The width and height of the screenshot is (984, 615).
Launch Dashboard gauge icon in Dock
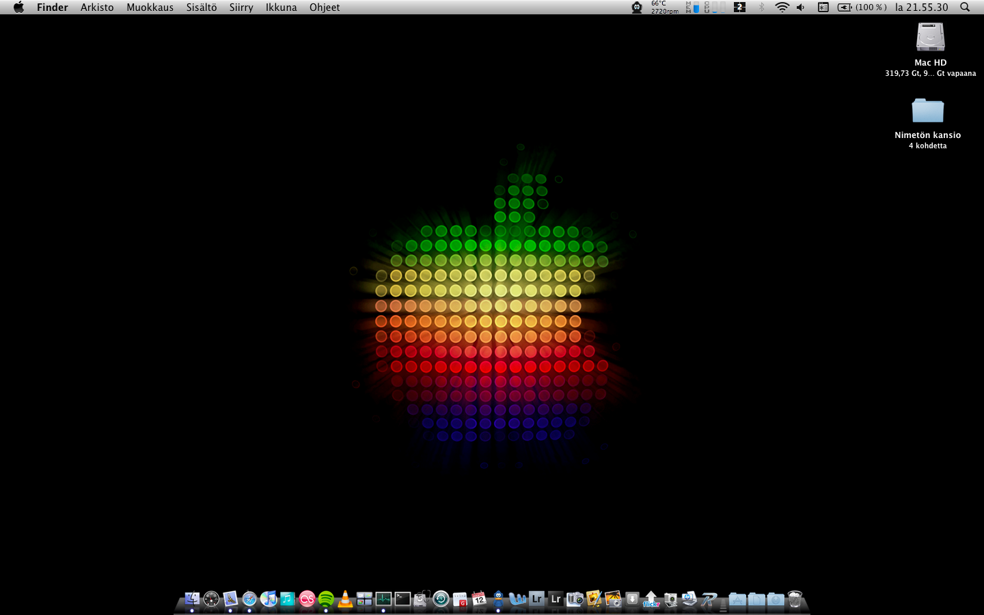click(211, 599)
